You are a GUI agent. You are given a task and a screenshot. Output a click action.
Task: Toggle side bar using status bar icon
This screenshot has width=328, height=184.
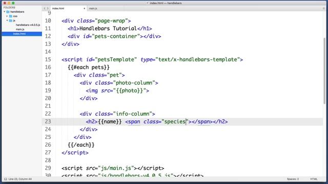pyautogui.click(x=6, y=179)
